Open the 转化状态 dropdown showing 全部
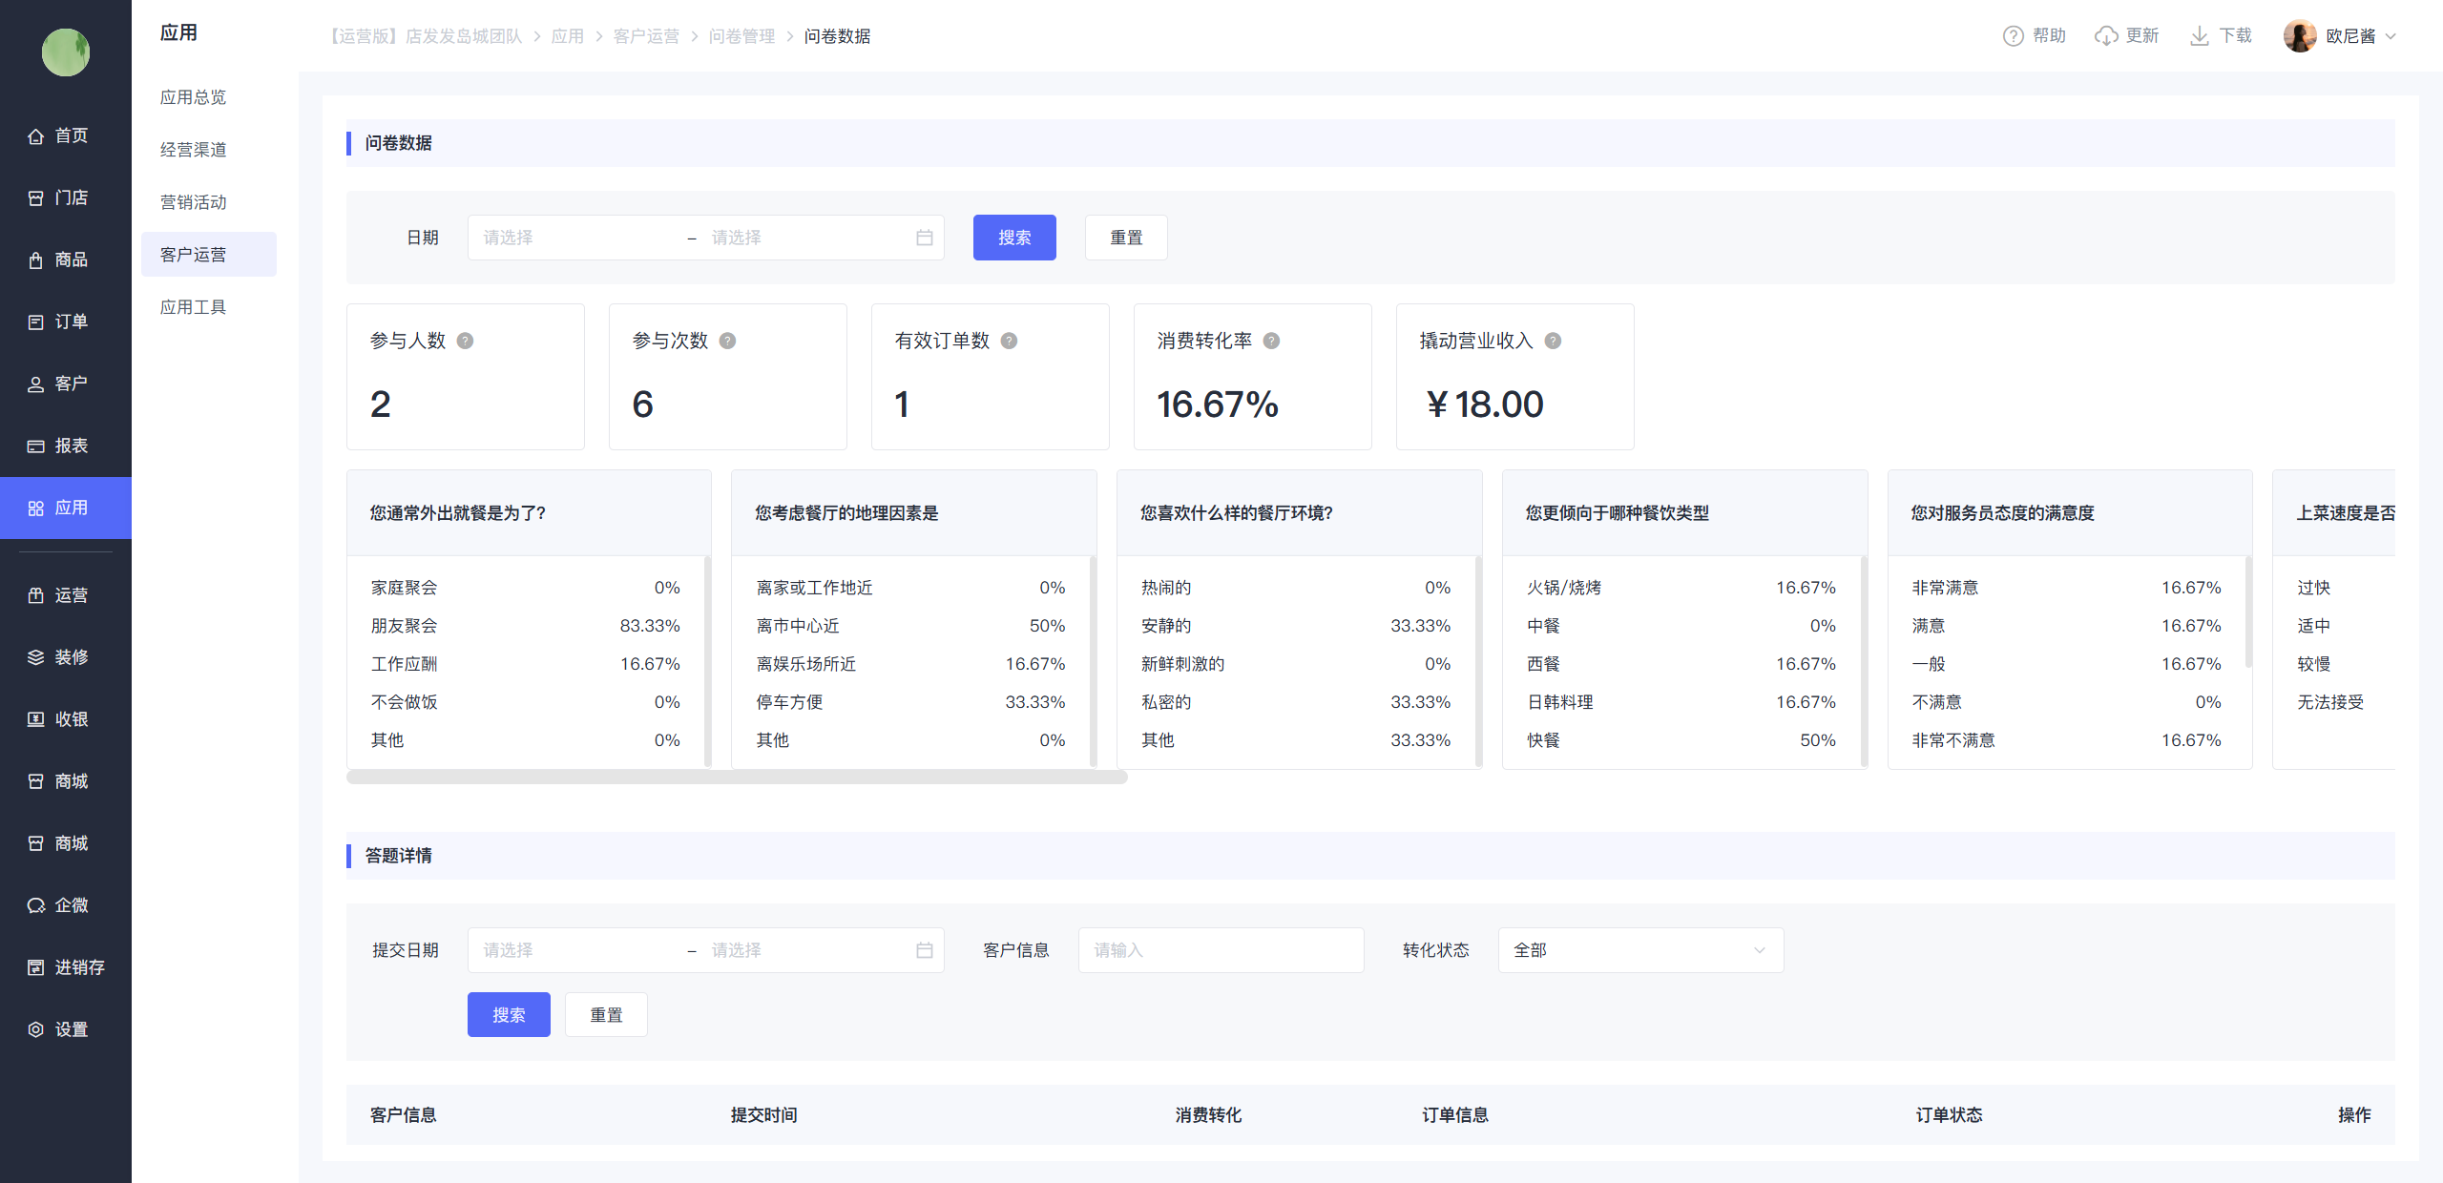The height and width of the screenshot is (1183, 2443). [x=1639, y=950]
